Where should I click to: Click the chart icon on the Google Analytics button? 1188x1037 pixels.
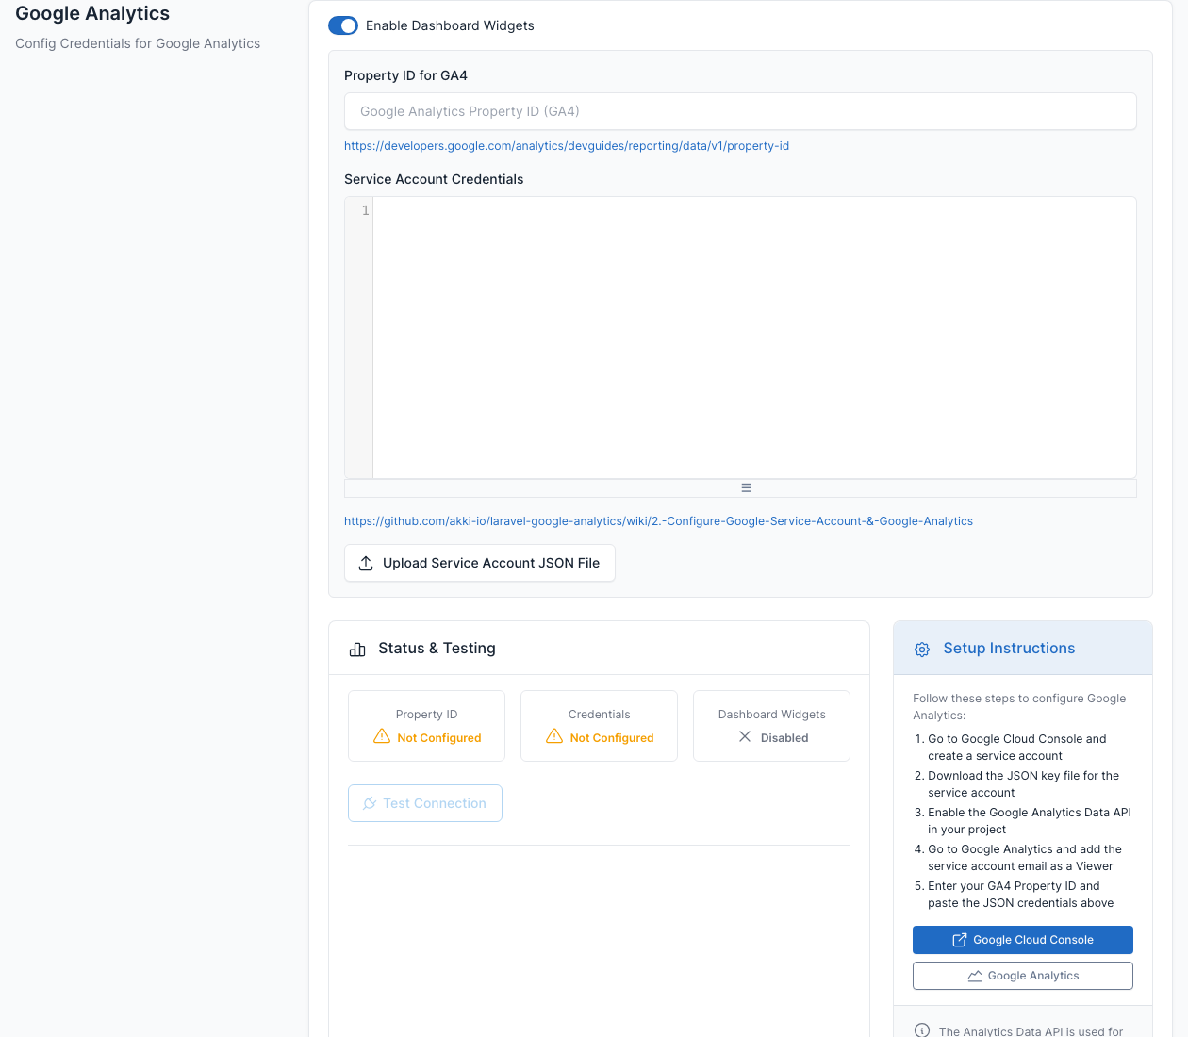(975, 976)
